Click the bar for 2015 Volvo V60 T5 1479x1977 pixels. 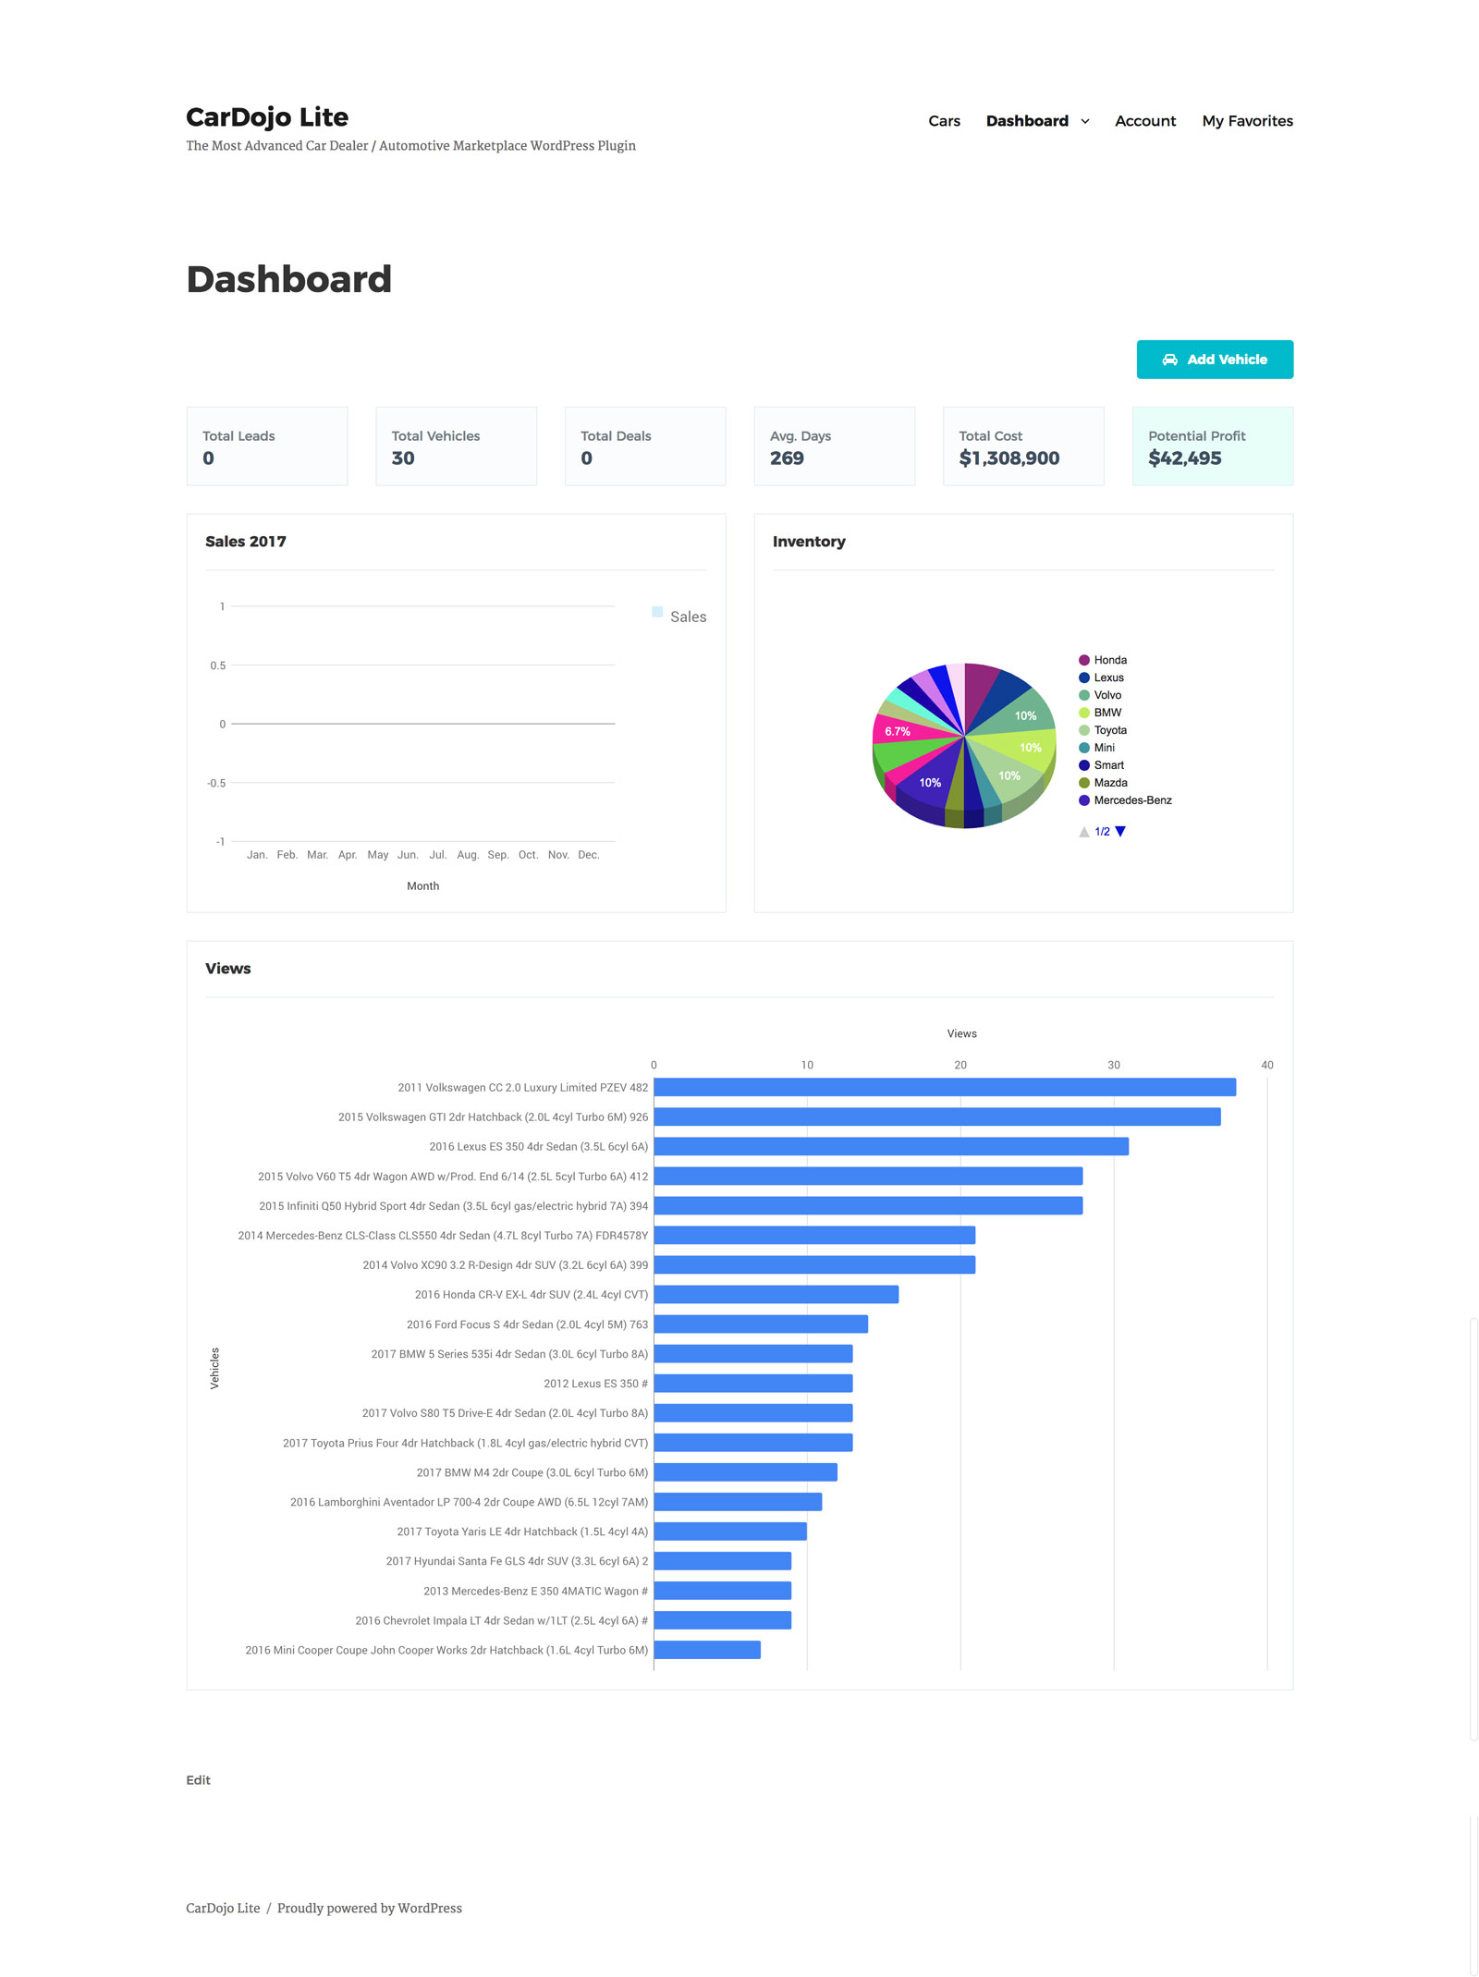[x=868, y=1176]
